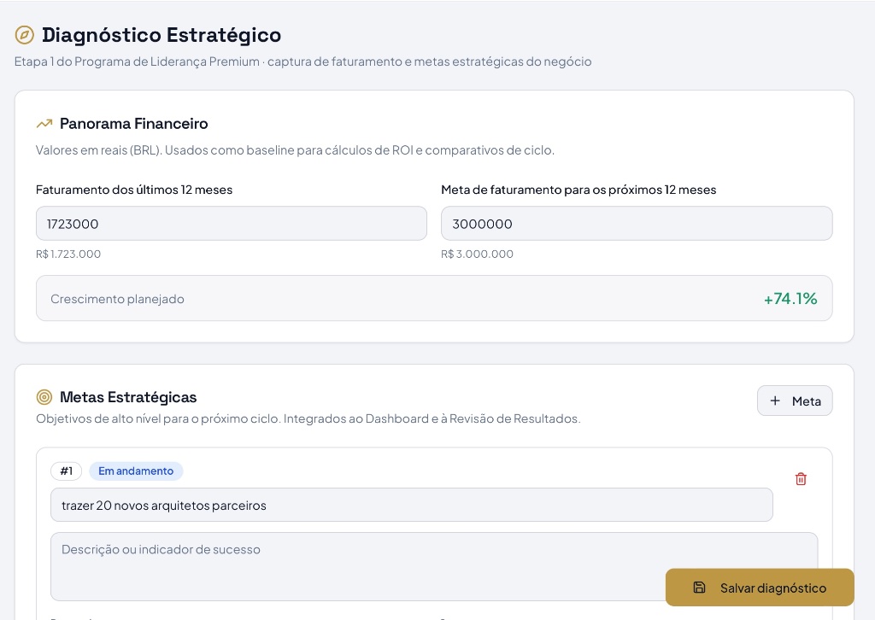The image size is (875, 620).
Task: Click the 'Crescimento planejado' label
Action: pos(117,299)
